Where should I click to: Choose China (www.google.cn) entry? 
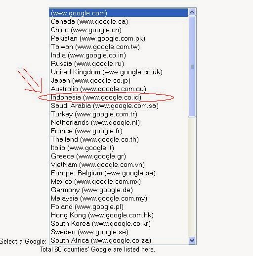(119, 30)
